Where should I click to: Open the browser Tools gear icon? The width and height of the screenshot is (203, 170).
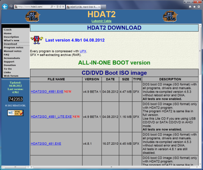[x=199, y=7]
